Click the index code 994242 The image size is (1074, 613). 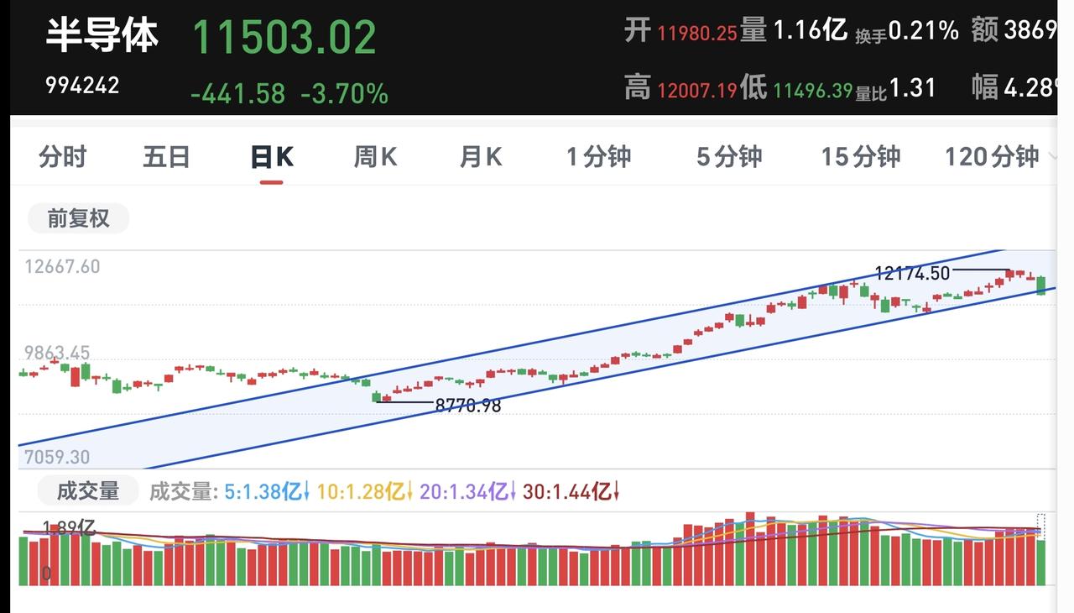click(82, 85)
